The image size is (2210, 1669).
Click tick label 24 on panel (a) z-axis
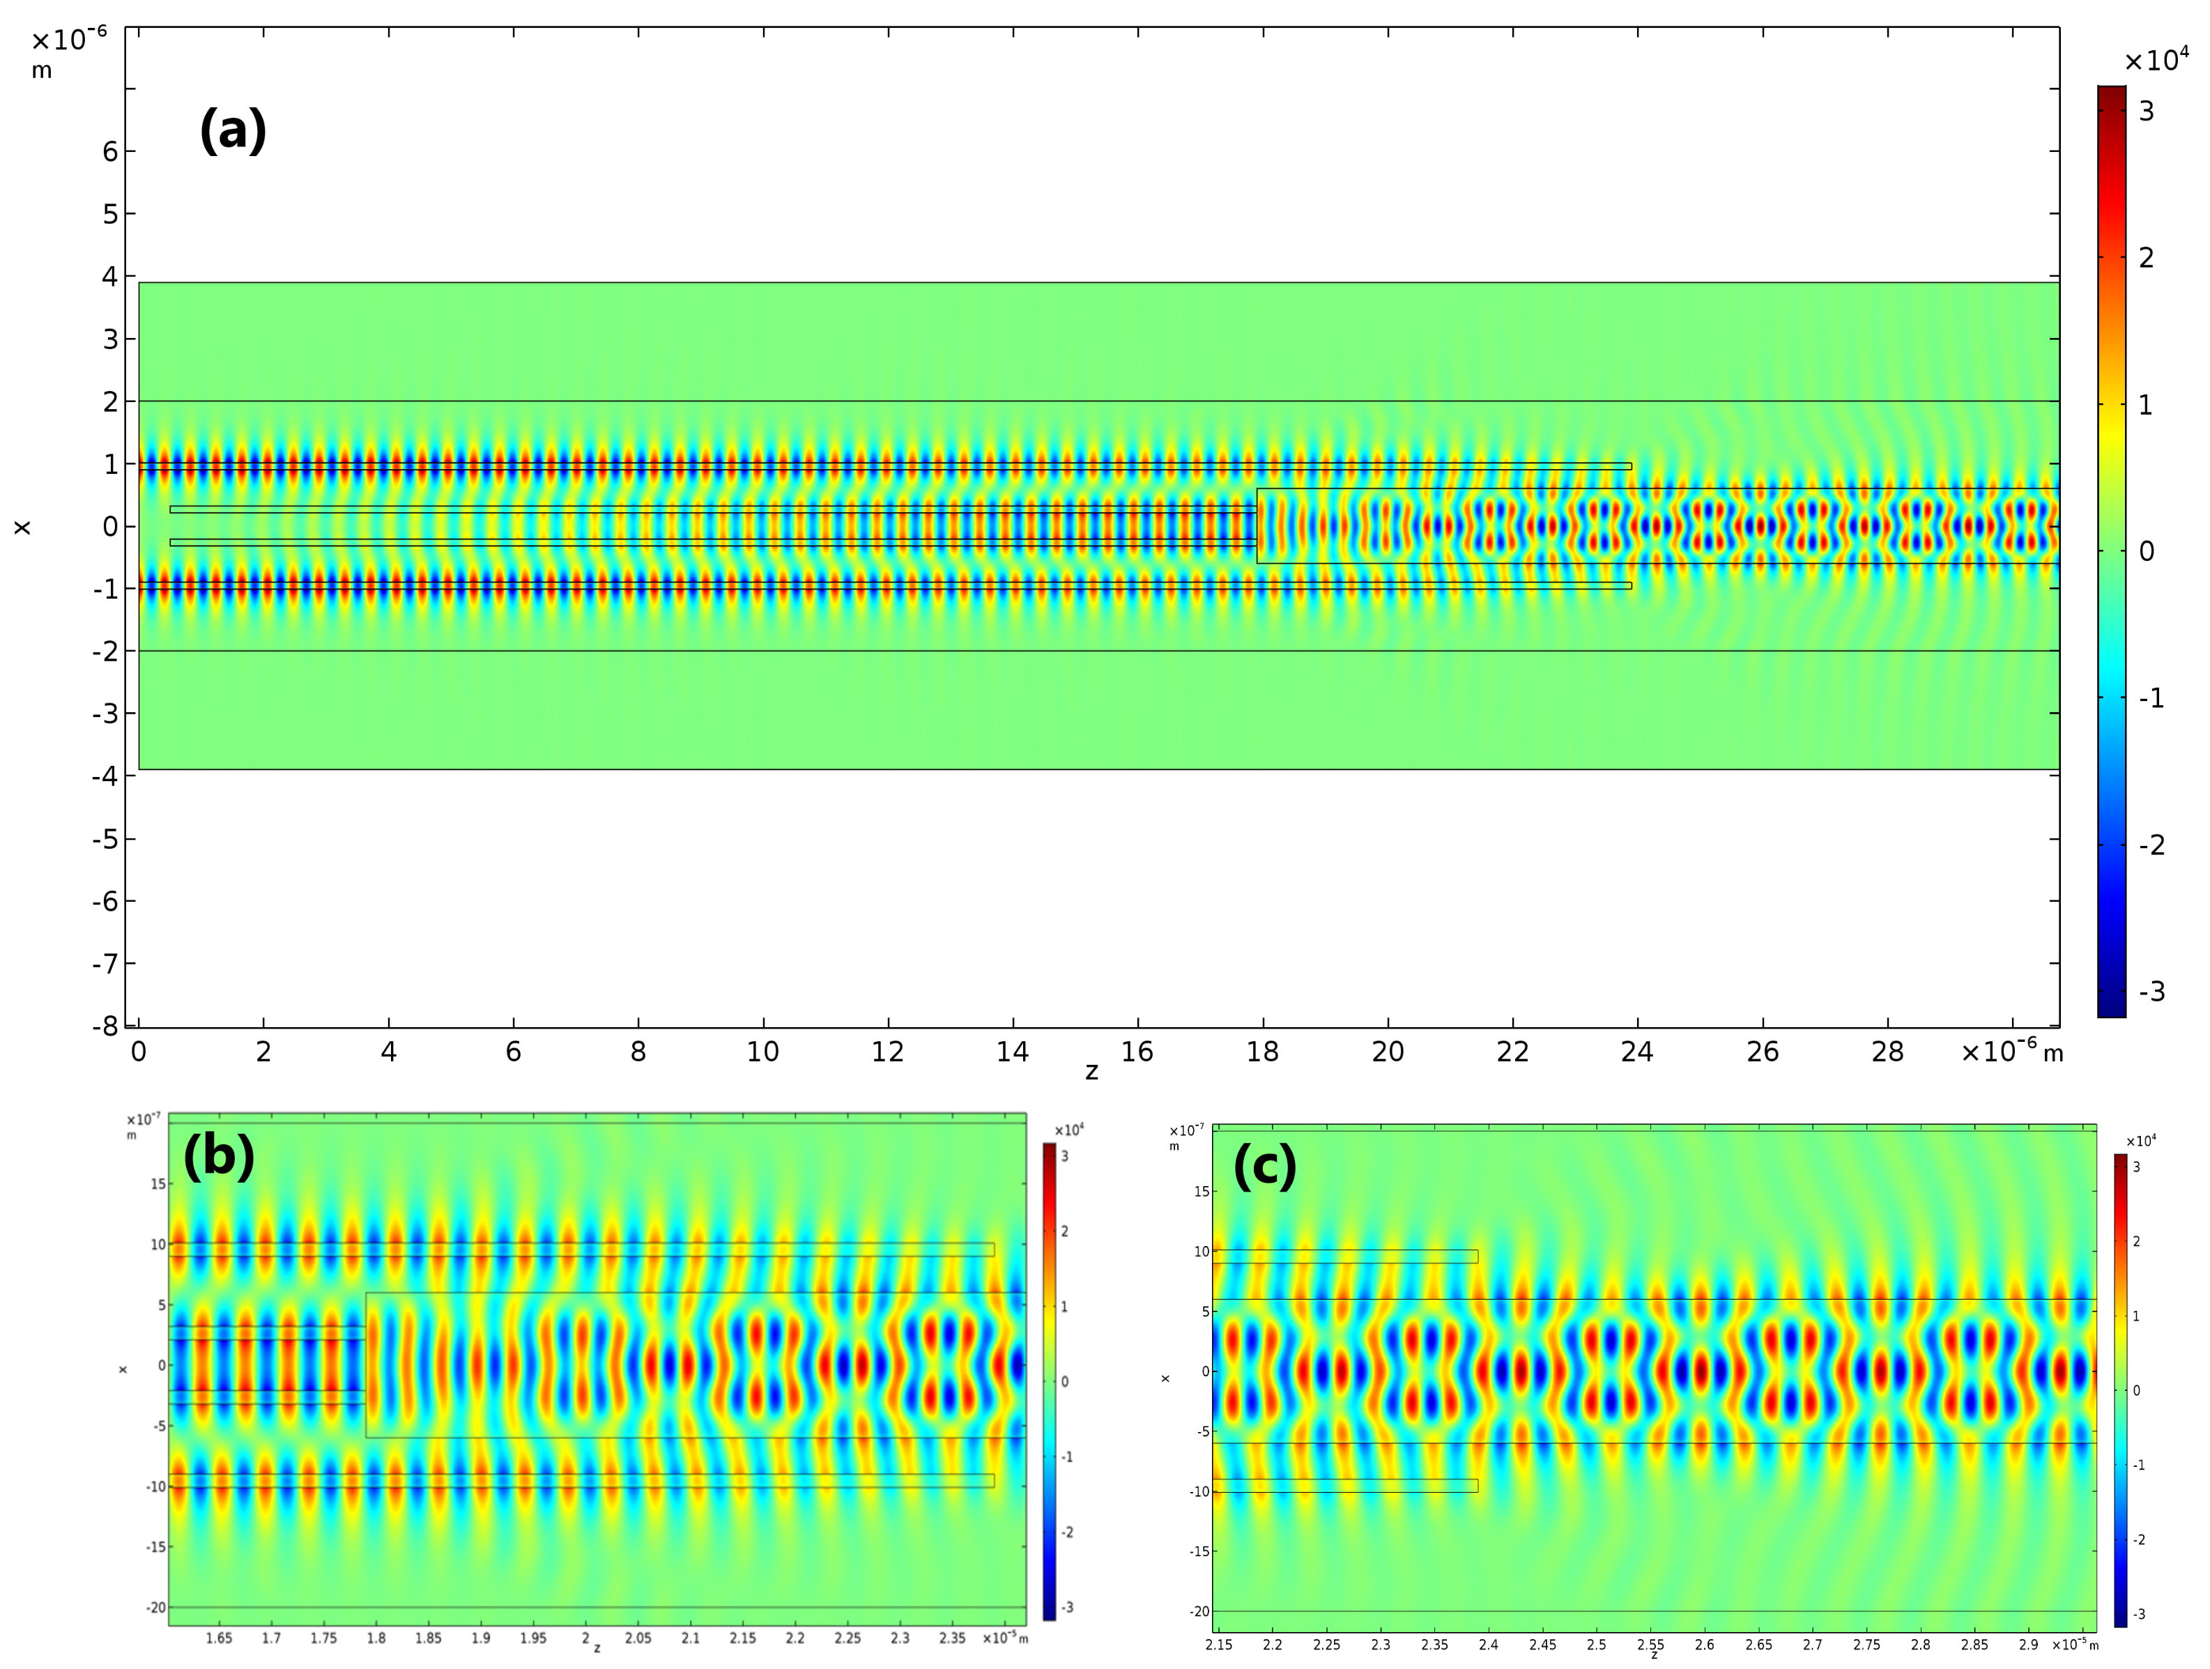click(x=1636, y=1052)
